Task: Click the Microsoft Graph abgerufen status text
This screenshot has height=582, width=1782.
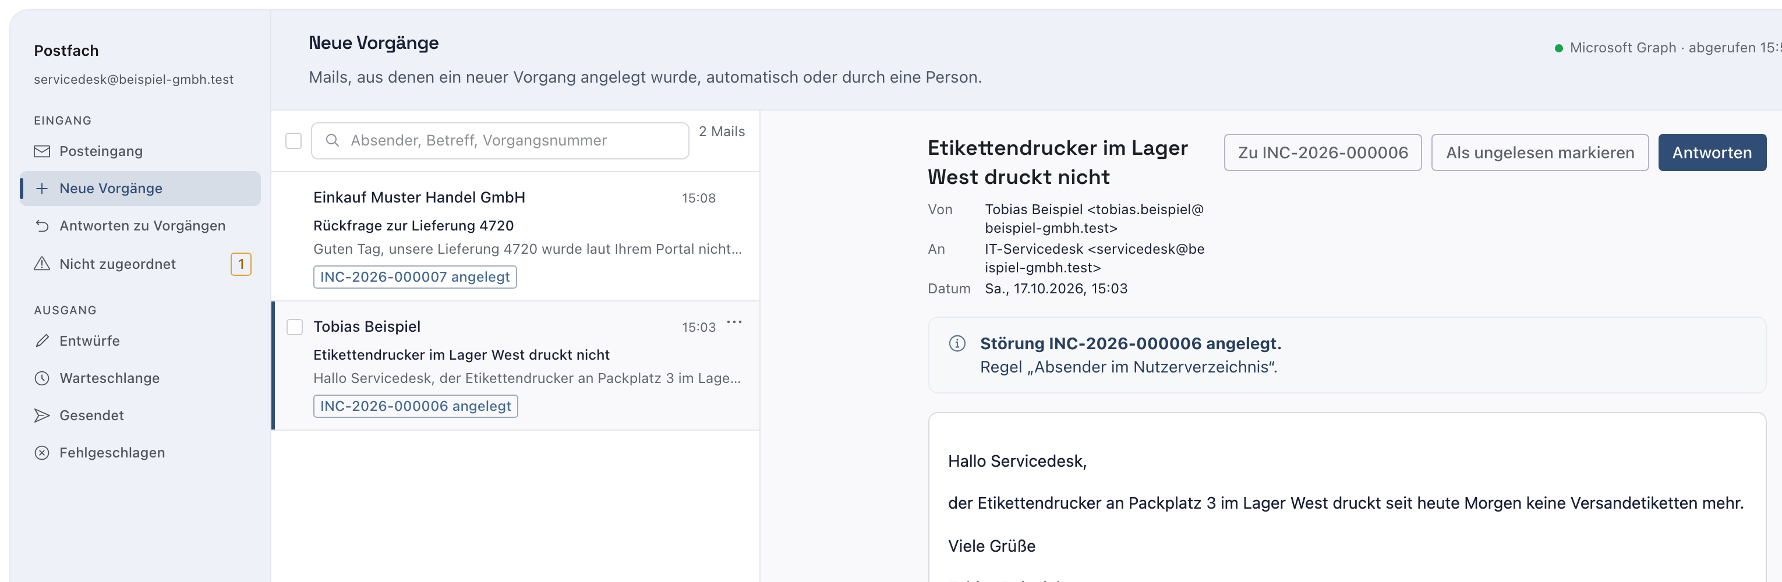Action: click(1675, 48)
